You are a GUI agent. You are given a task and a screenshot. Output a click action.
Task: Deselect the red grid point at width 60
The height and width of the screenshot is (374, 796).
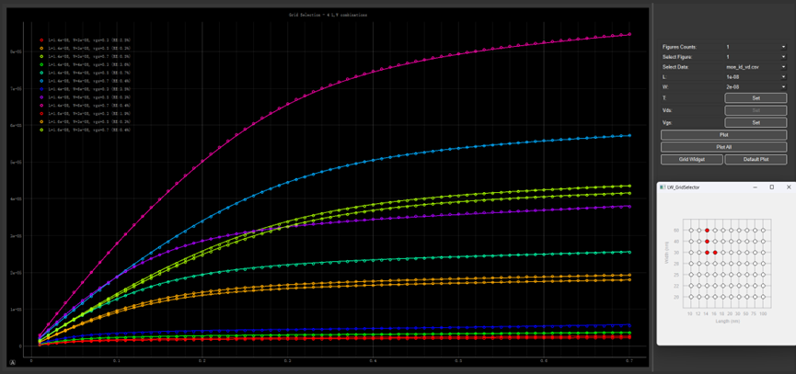707,231
